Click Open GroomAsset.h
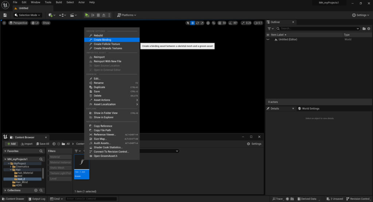This screenshot has height=202, width=373. pyautogui.click(x=112, y=156)
